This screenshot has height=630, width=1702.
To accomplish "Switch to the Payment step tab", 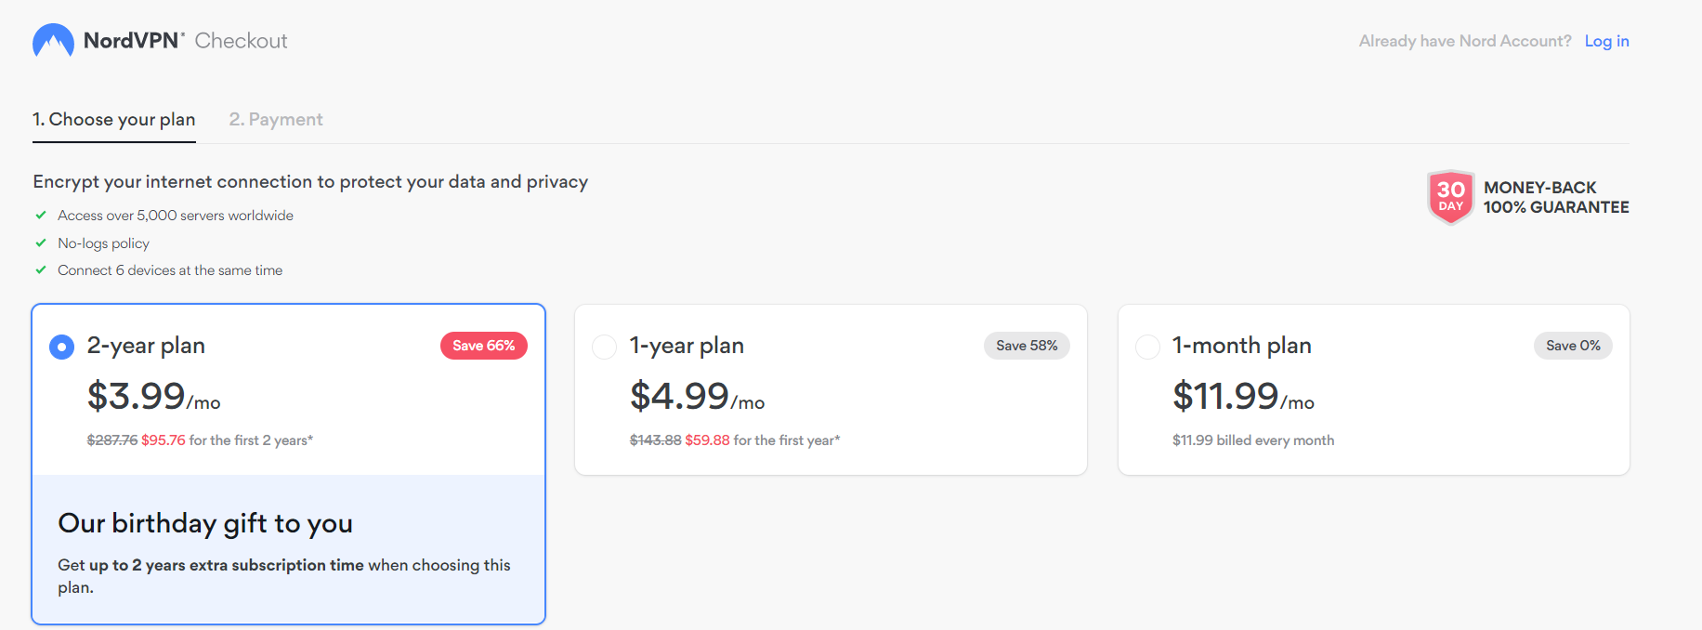I will coord(276,120).
